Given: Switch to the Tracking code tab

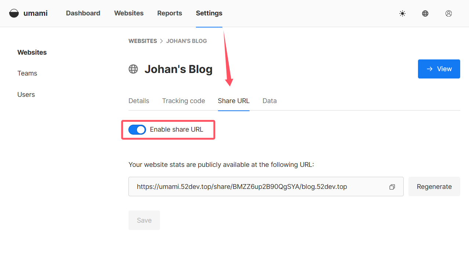Looking at the screenshot, I should point(183,101).
